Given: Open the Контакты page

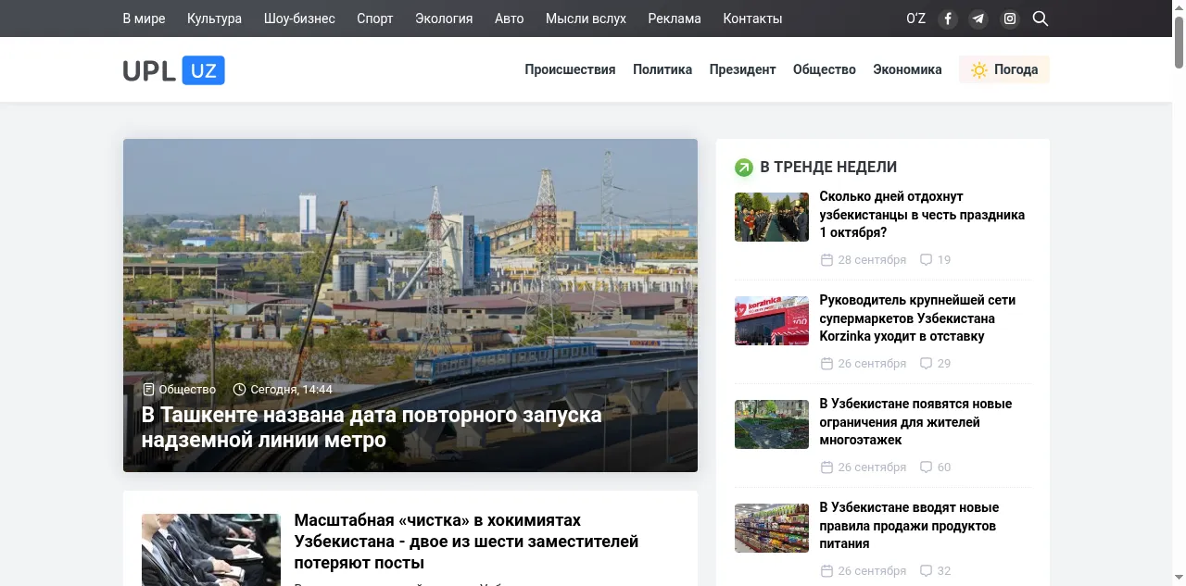Looking at the screenshot, I should coord(752,19).
